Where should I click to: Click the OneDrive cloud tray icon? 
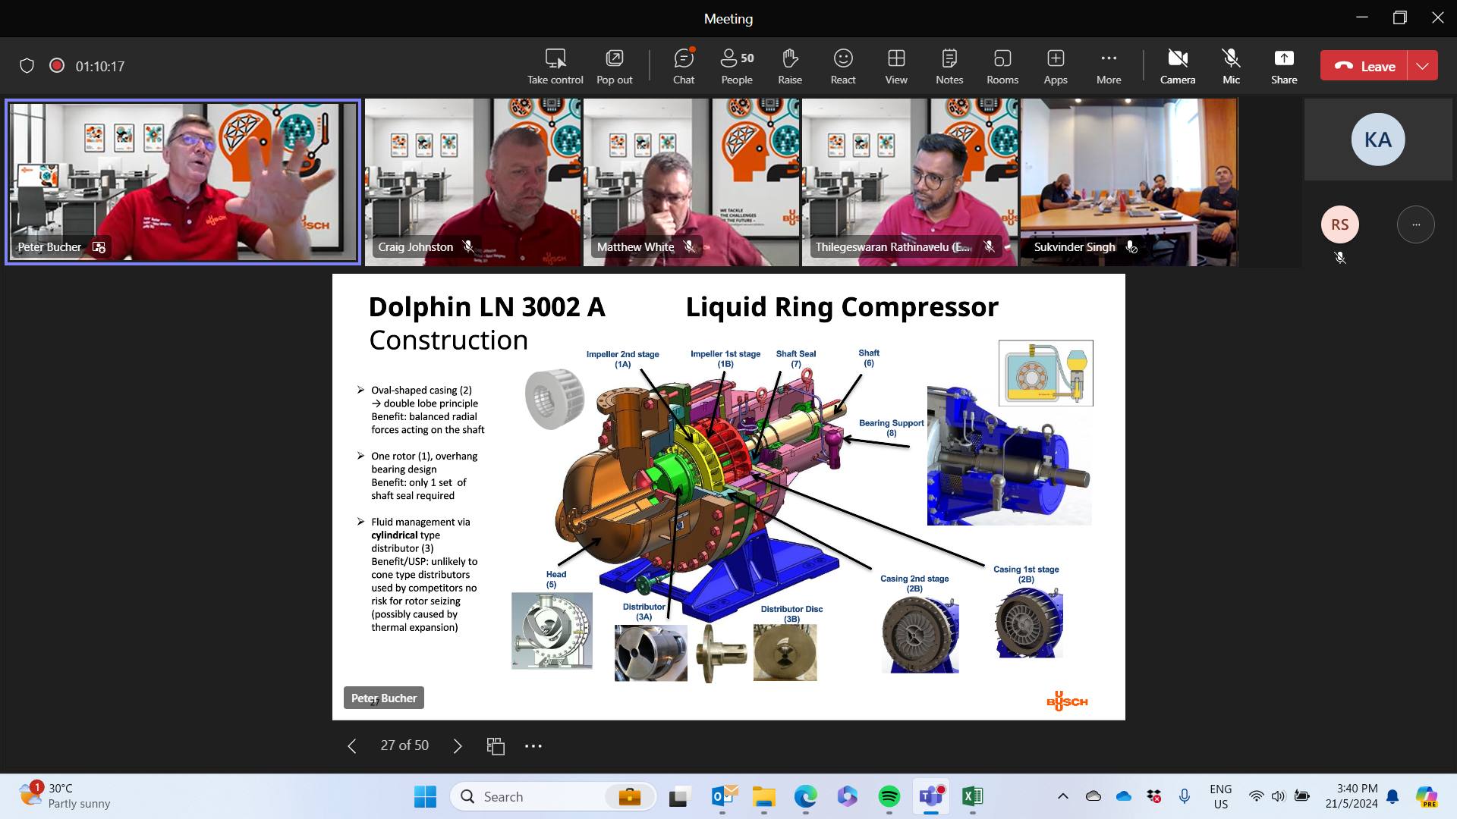(x=1124, y=796)
